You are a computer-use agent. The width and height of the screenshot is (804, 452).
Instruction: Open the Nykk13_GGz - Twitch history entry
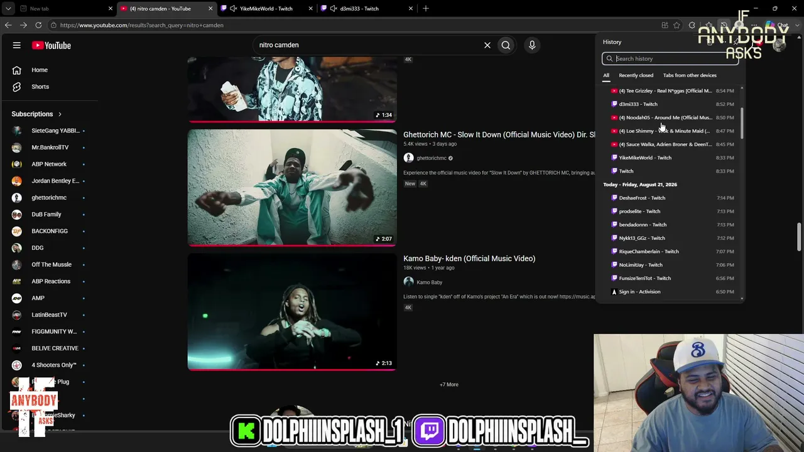[x=673, y=238]
